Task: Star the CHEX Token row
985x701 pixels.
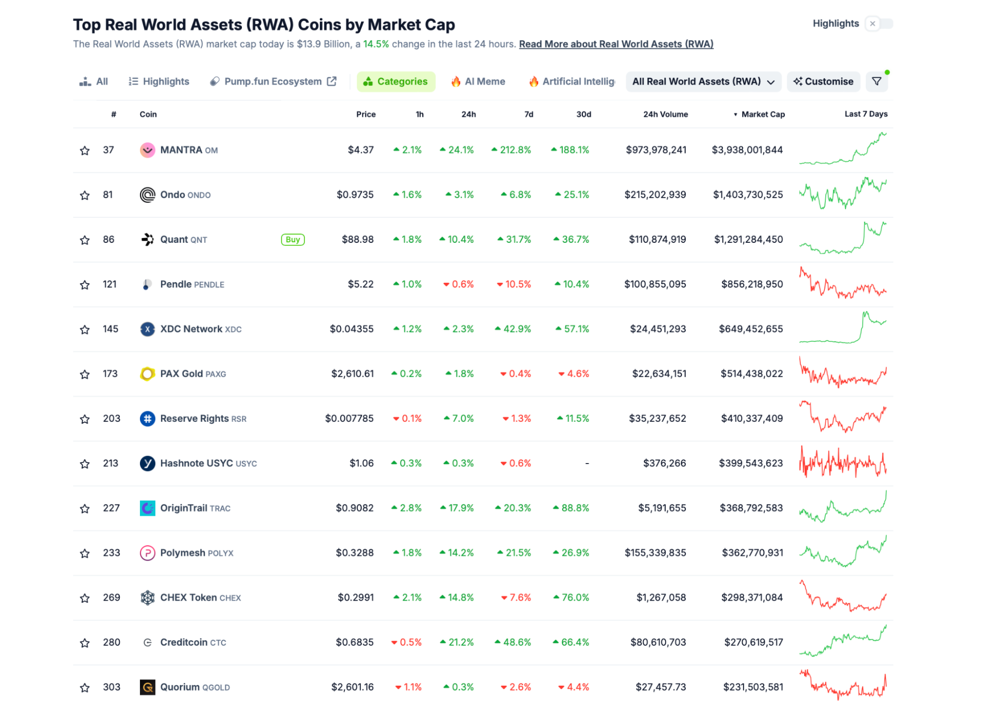Action: coord(85,598)
